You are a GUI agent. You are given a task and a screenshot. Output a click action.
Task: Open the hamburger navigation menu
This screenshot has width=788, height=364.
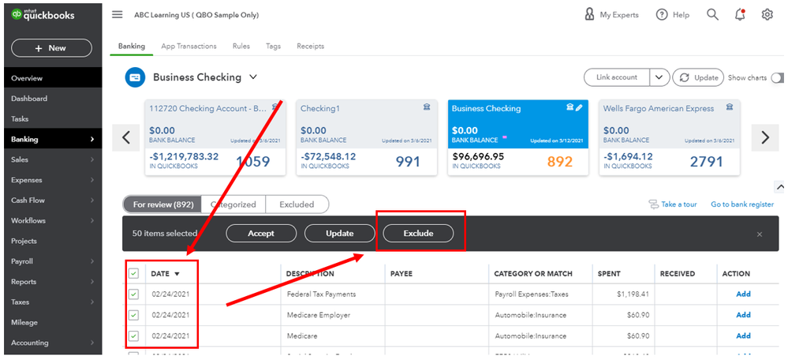coord(117,14)
